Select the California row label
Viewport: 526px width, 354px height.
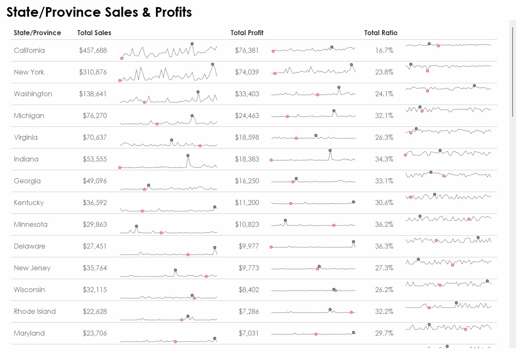tap(29, 50)
